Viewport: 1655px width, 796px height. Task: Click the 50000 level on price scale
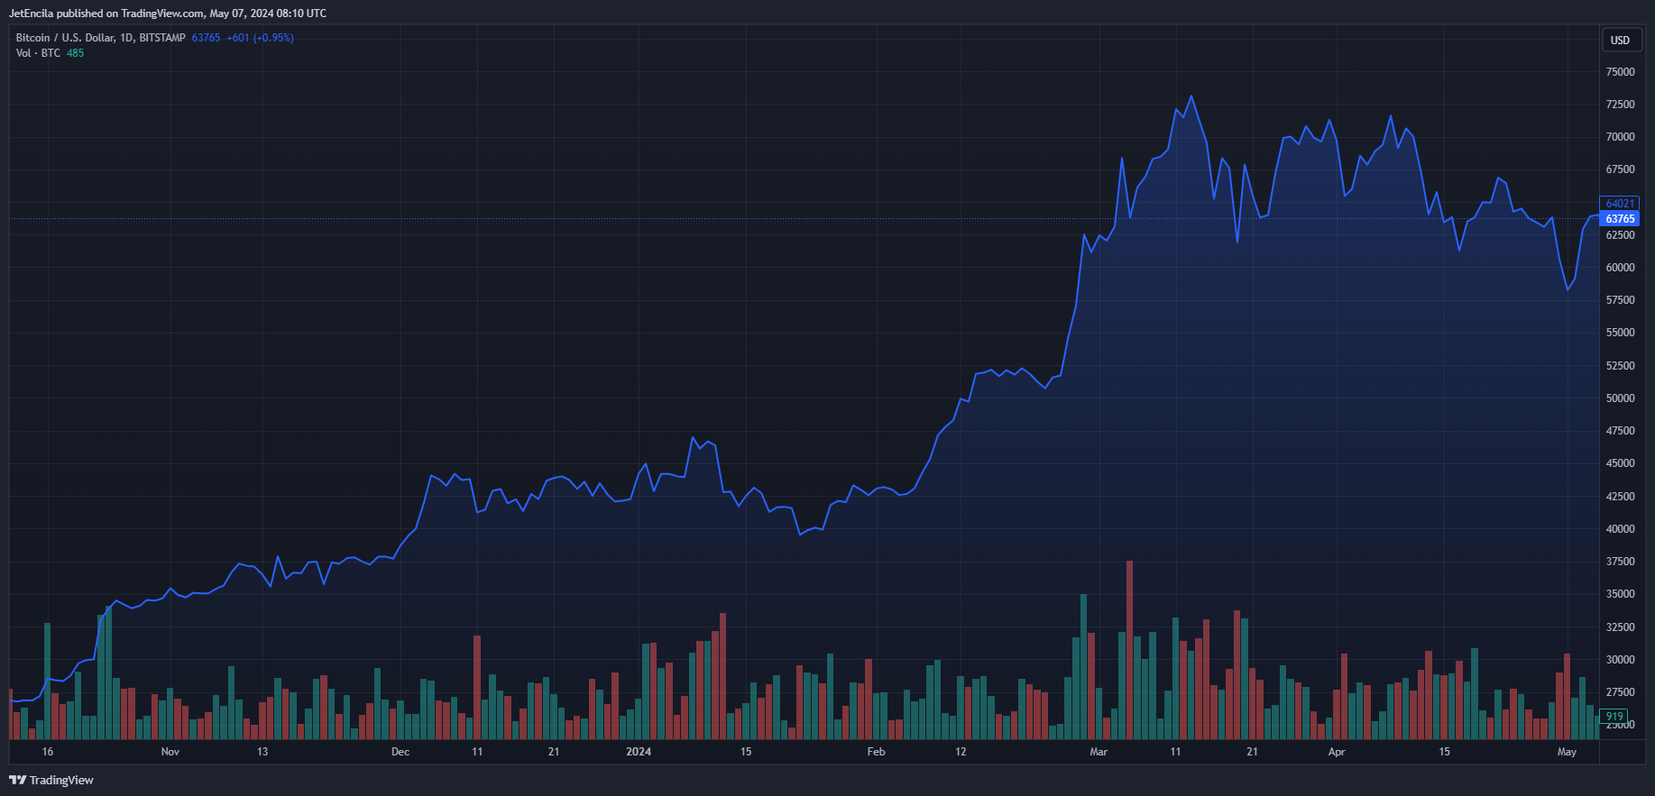(x=1620, y=398)
